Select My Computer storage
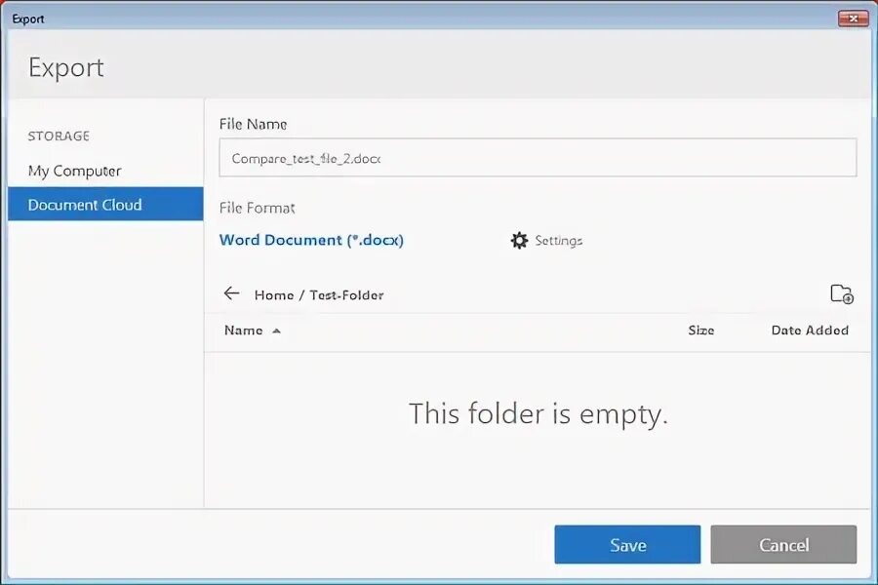This screenshot has height=585, width=878. point(74,171)
